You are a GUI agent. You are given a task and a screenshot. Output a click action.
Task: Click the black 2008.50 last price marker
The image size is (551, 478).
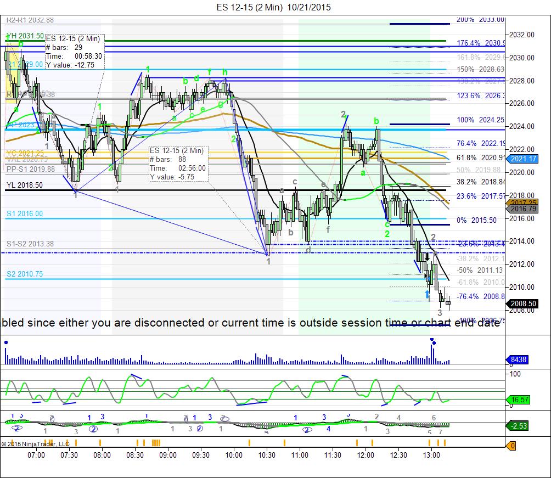click(x=522, y=303)
